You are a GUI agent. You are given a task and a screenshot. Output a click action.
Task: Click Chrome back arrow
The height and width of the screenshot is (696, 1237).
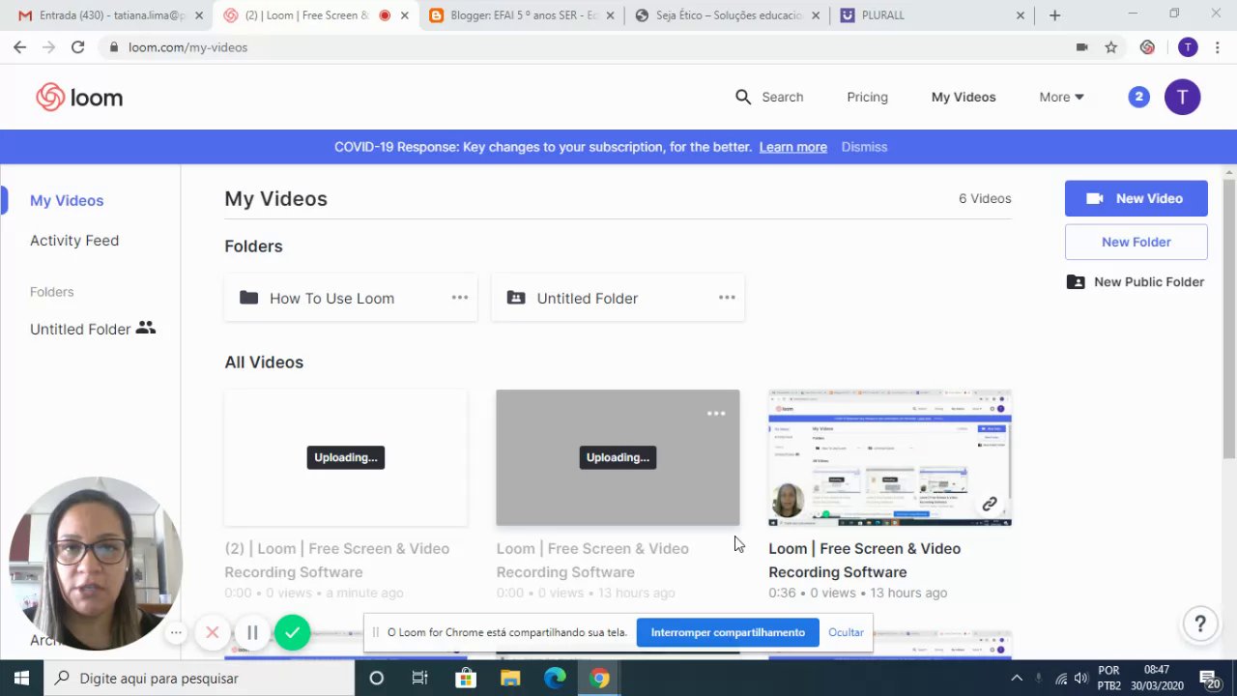pyautogui.click(x=19, y=47)
